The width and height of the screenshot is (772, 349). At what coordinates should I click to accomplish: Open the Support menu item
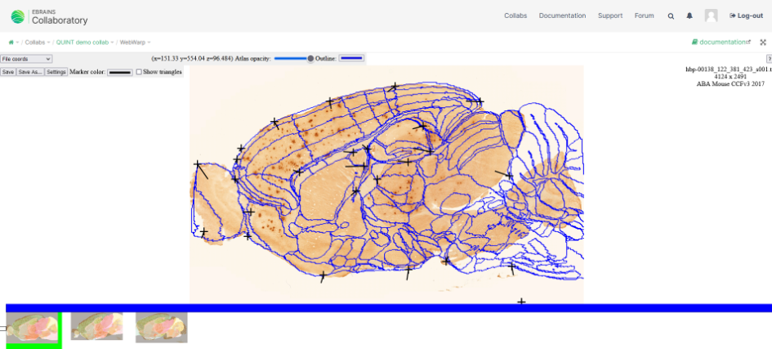click(609, 16)
